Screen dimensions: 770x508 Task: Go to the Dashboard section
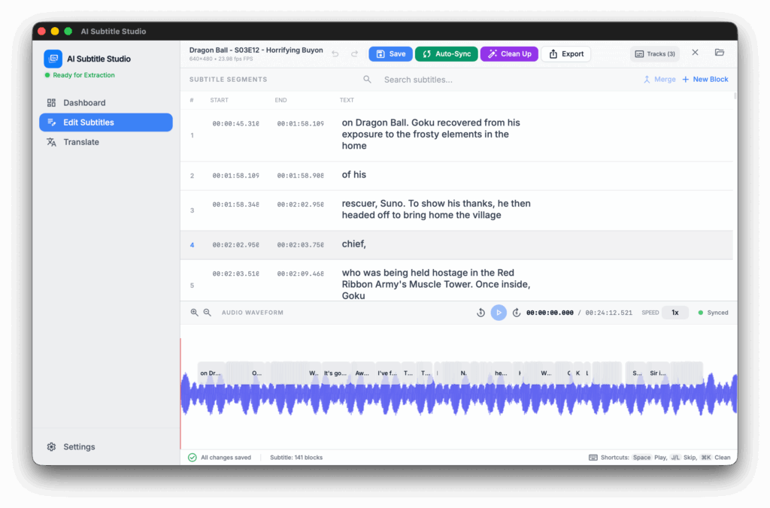coord(83,103)
